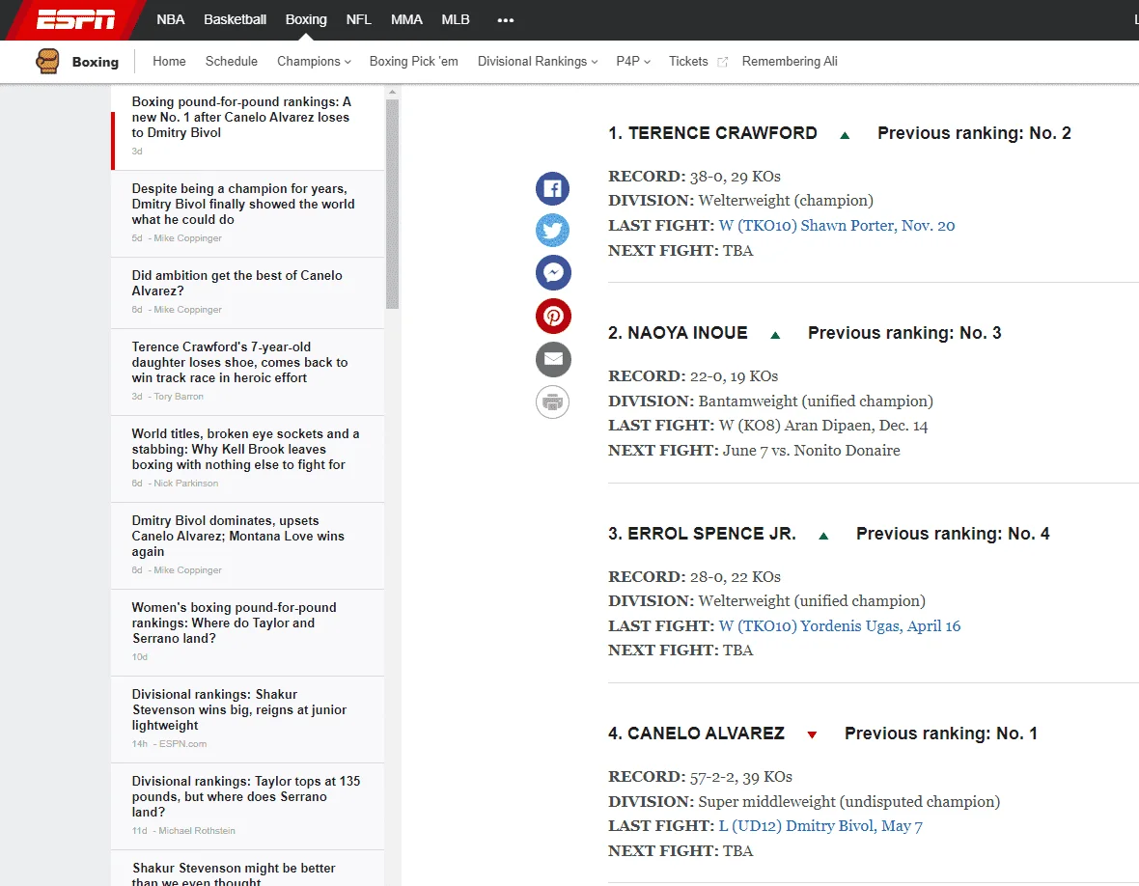This screenshot has width=1139, height=886.
Task: Click the '3. ERROL SPENCE JR.' heading
Action: [702, 534]
